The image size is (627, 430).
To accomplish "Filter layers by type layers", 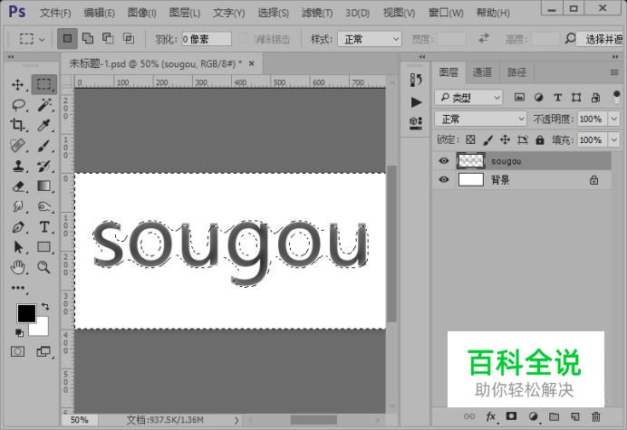I will [x=557, y=97].
